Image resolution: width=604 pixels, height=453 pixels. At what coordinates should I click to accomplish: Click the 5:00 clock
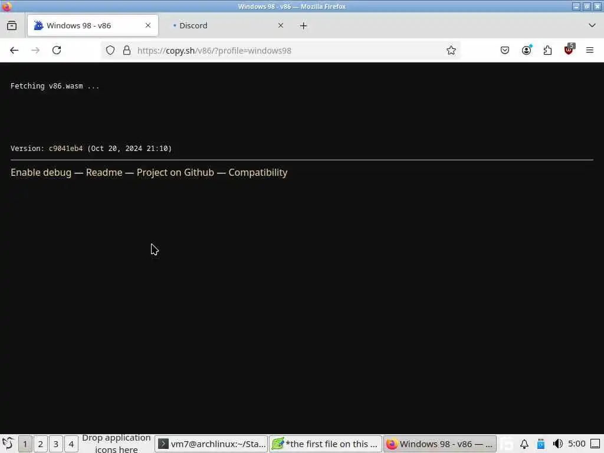(577, 444)
